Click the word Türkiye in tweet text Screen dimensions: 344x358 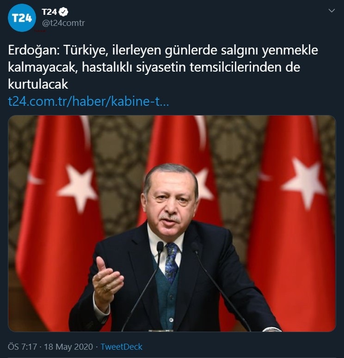(85, 50)
